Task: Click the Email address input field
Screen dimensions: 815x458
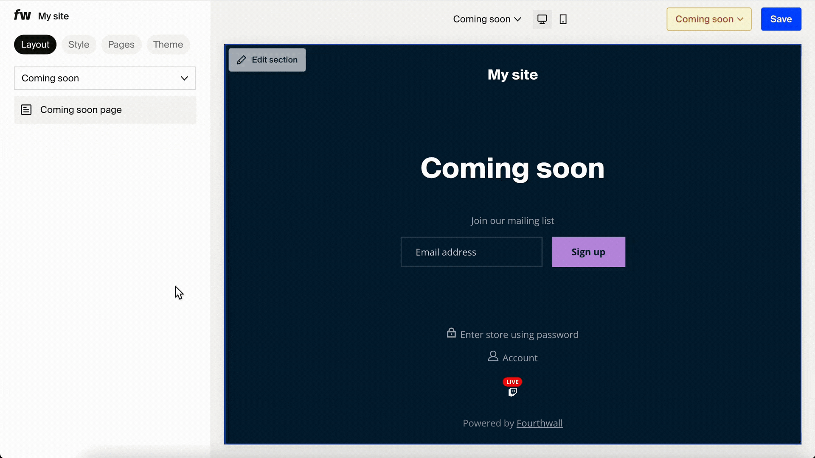Action: click(471, 251)
